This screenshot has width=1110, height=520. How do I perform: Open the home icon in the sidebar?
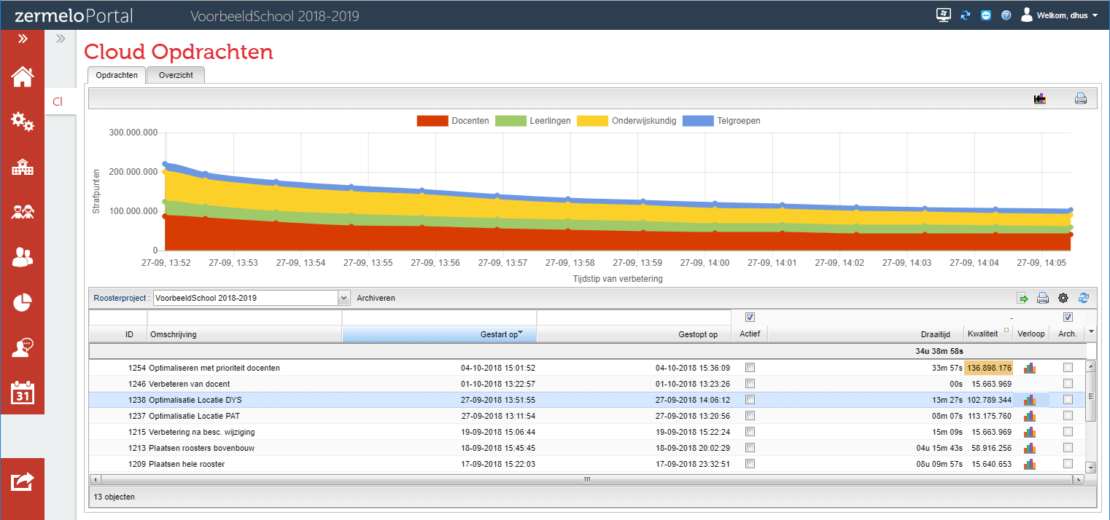[23, 76]
